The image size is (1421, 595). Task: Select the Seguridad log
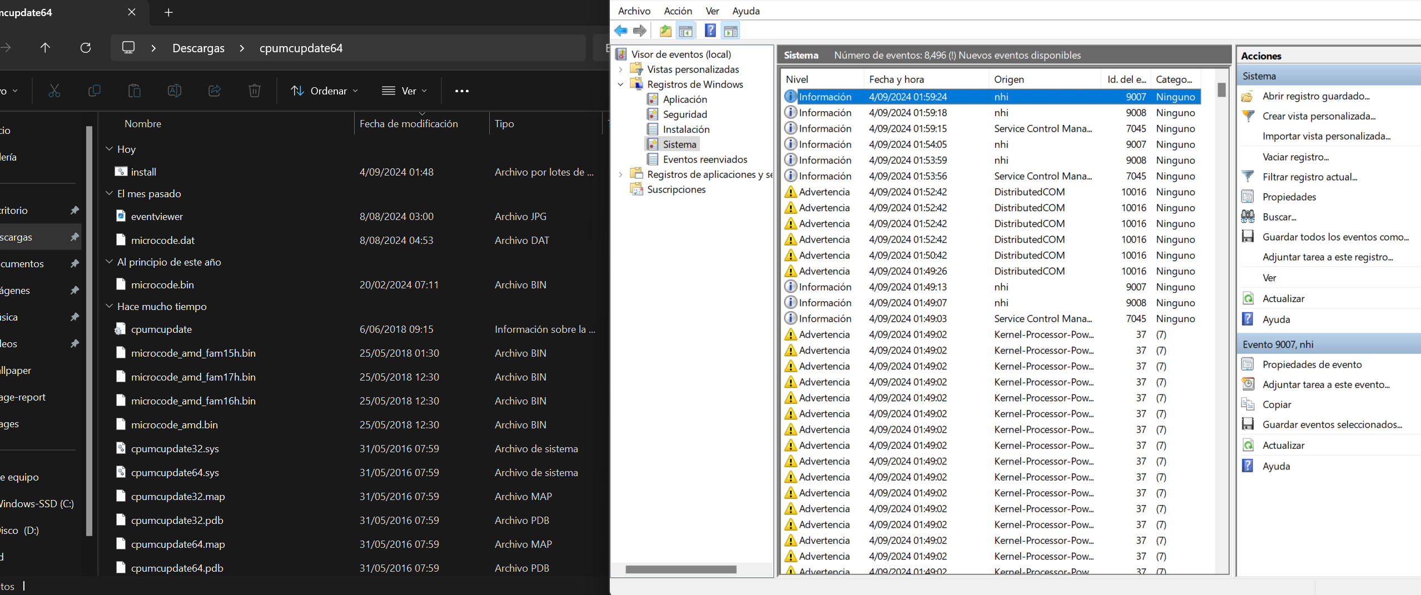click(684, 114)
